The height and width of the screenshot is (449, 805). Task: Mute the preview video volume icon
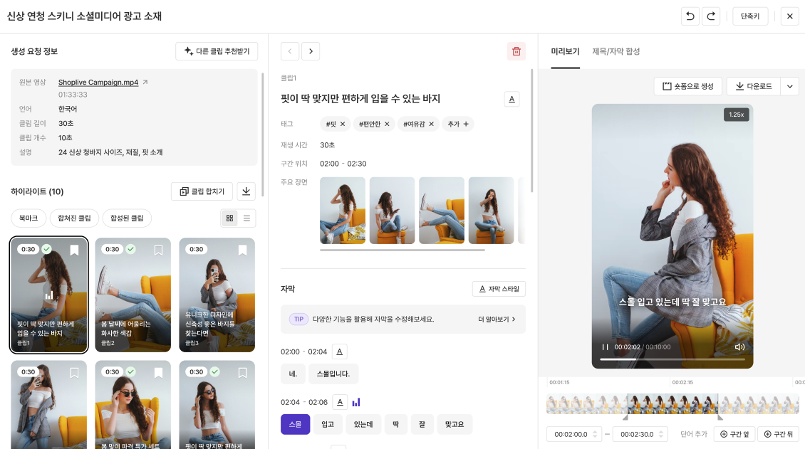pyautogui.click(x=739, y=347)
